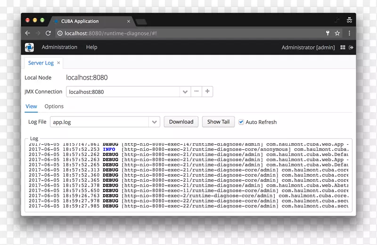Go back with browser back arrow

point(27,33)
